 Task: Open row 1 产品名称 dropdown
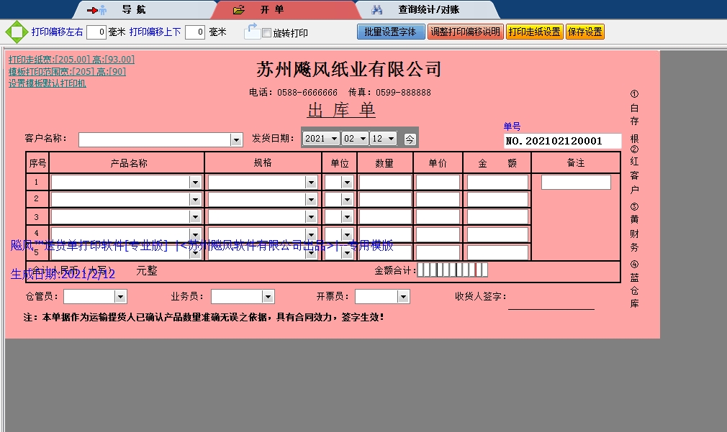pyautogui.click(x=195, y=183)
